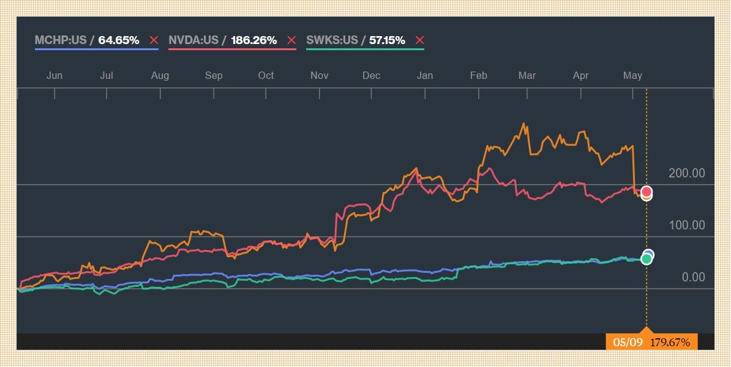Remove NVDA:US series with red X
731x367 pixels.
click(x=291, y=40)
